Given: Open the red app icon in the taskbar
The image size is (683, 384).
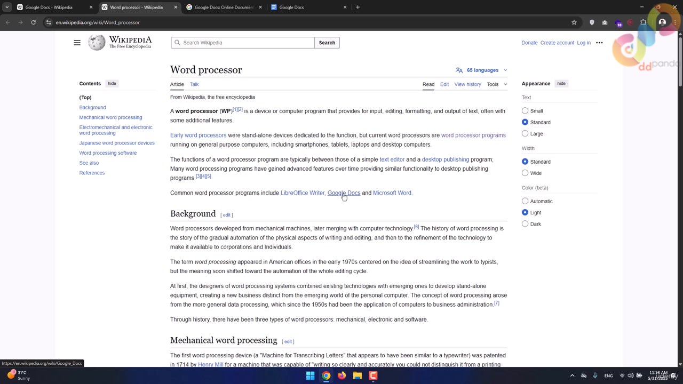Looking at the screenshot, I should (x=373, y=375).
